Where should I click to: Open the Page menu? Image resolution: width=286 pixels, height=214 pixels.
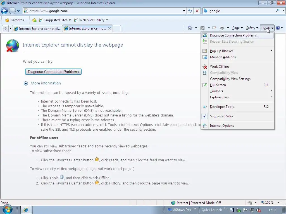coord(237,28)
